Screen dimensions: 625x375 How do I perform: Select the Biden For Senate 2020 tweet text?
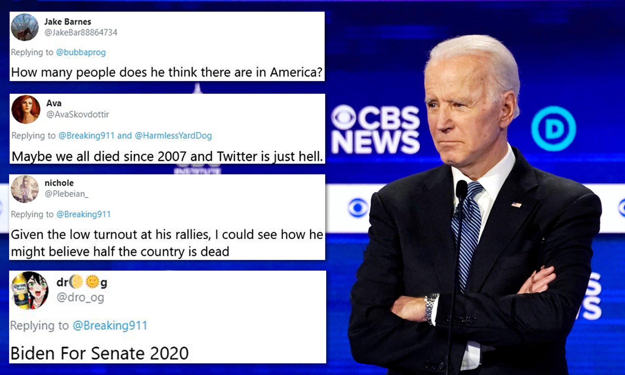coord(100,353)
